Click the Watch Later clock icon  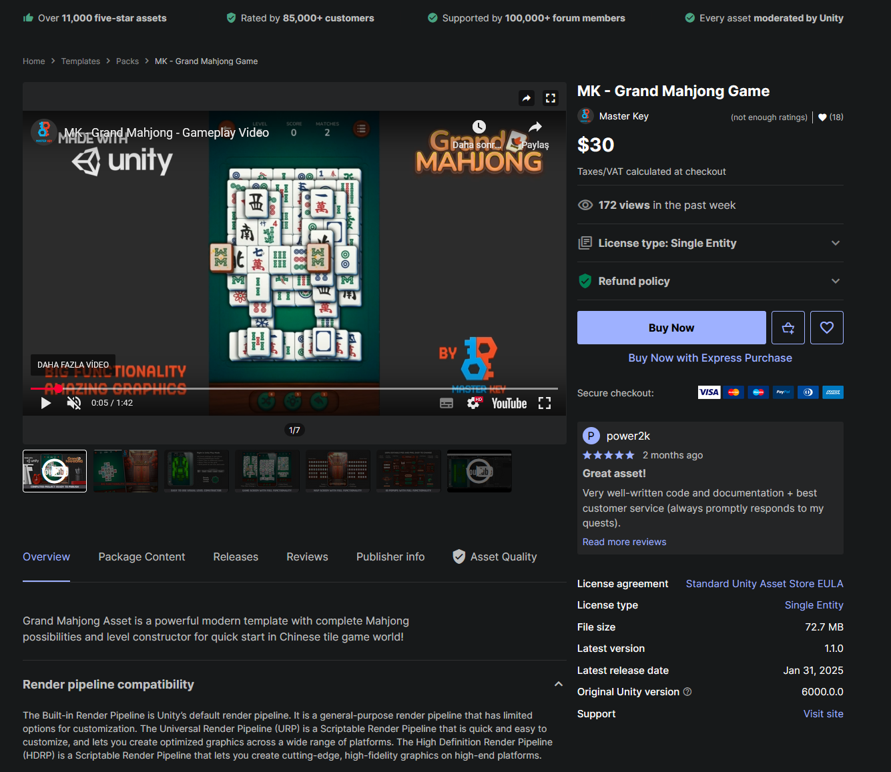click(x=479, y=127)
